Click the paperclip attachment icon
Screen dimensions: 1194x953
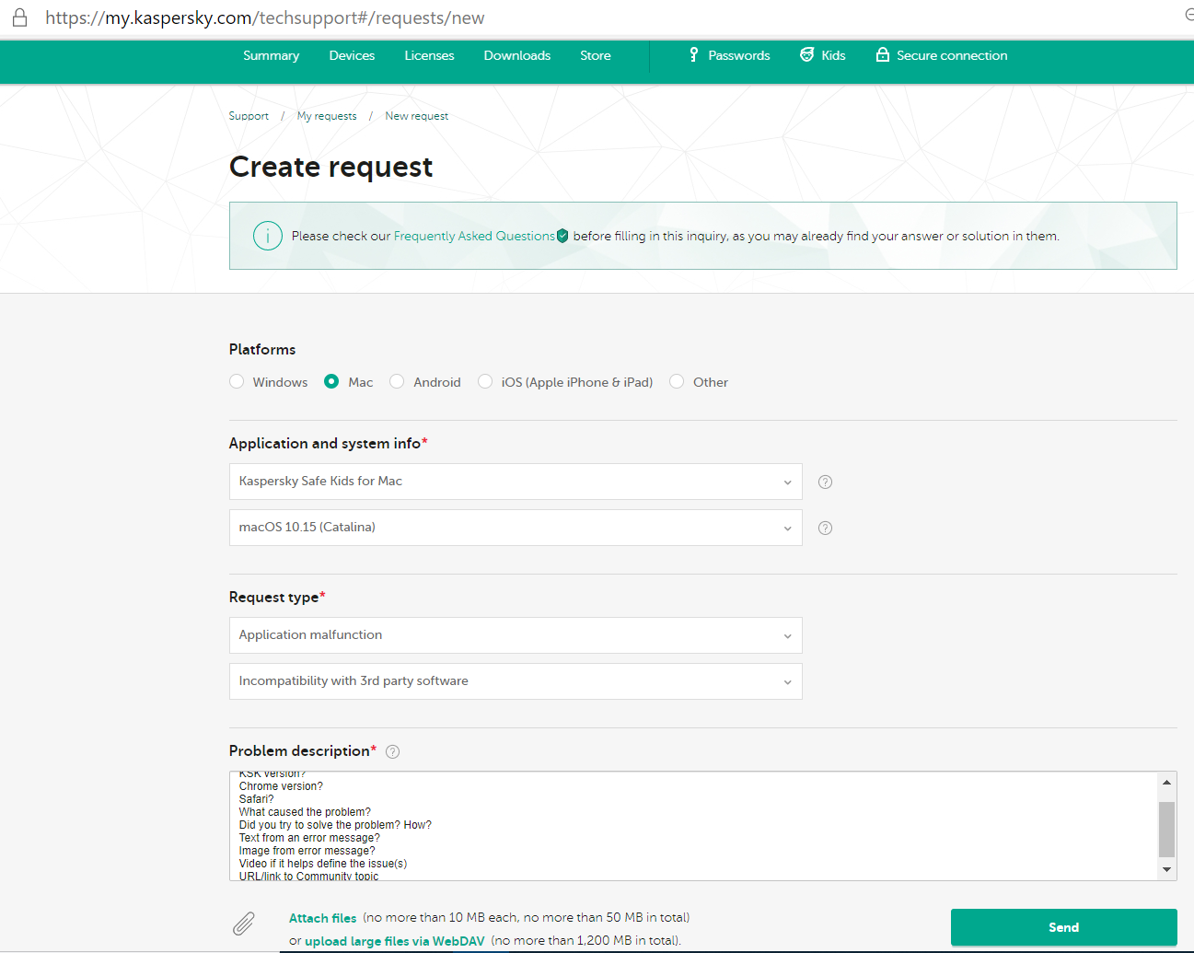coord(244,924)
